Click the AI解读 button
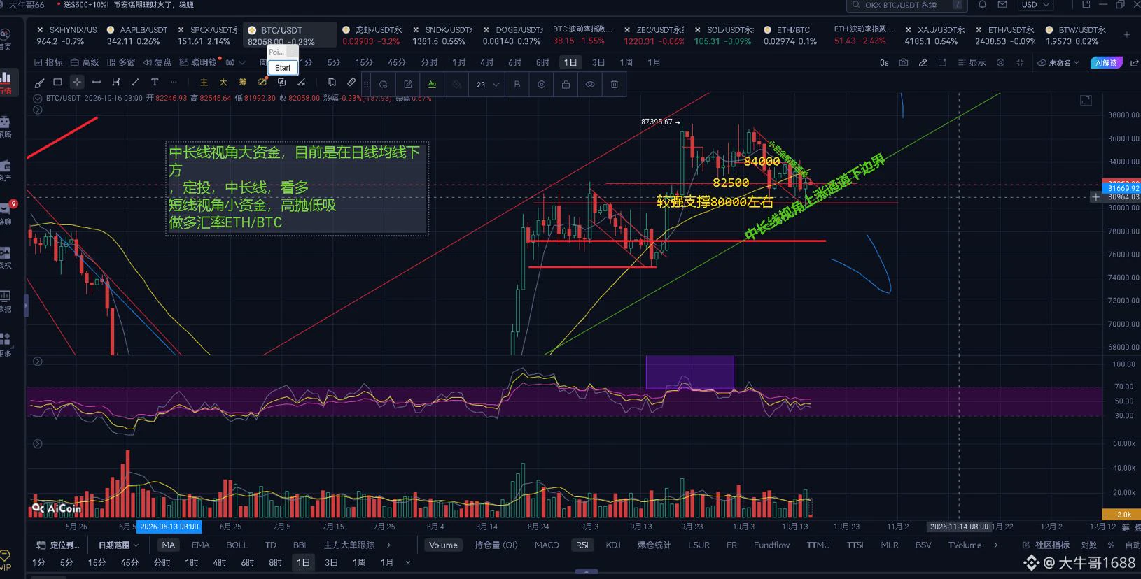Screen dimensions: 1141x579 coord(1107,63)
